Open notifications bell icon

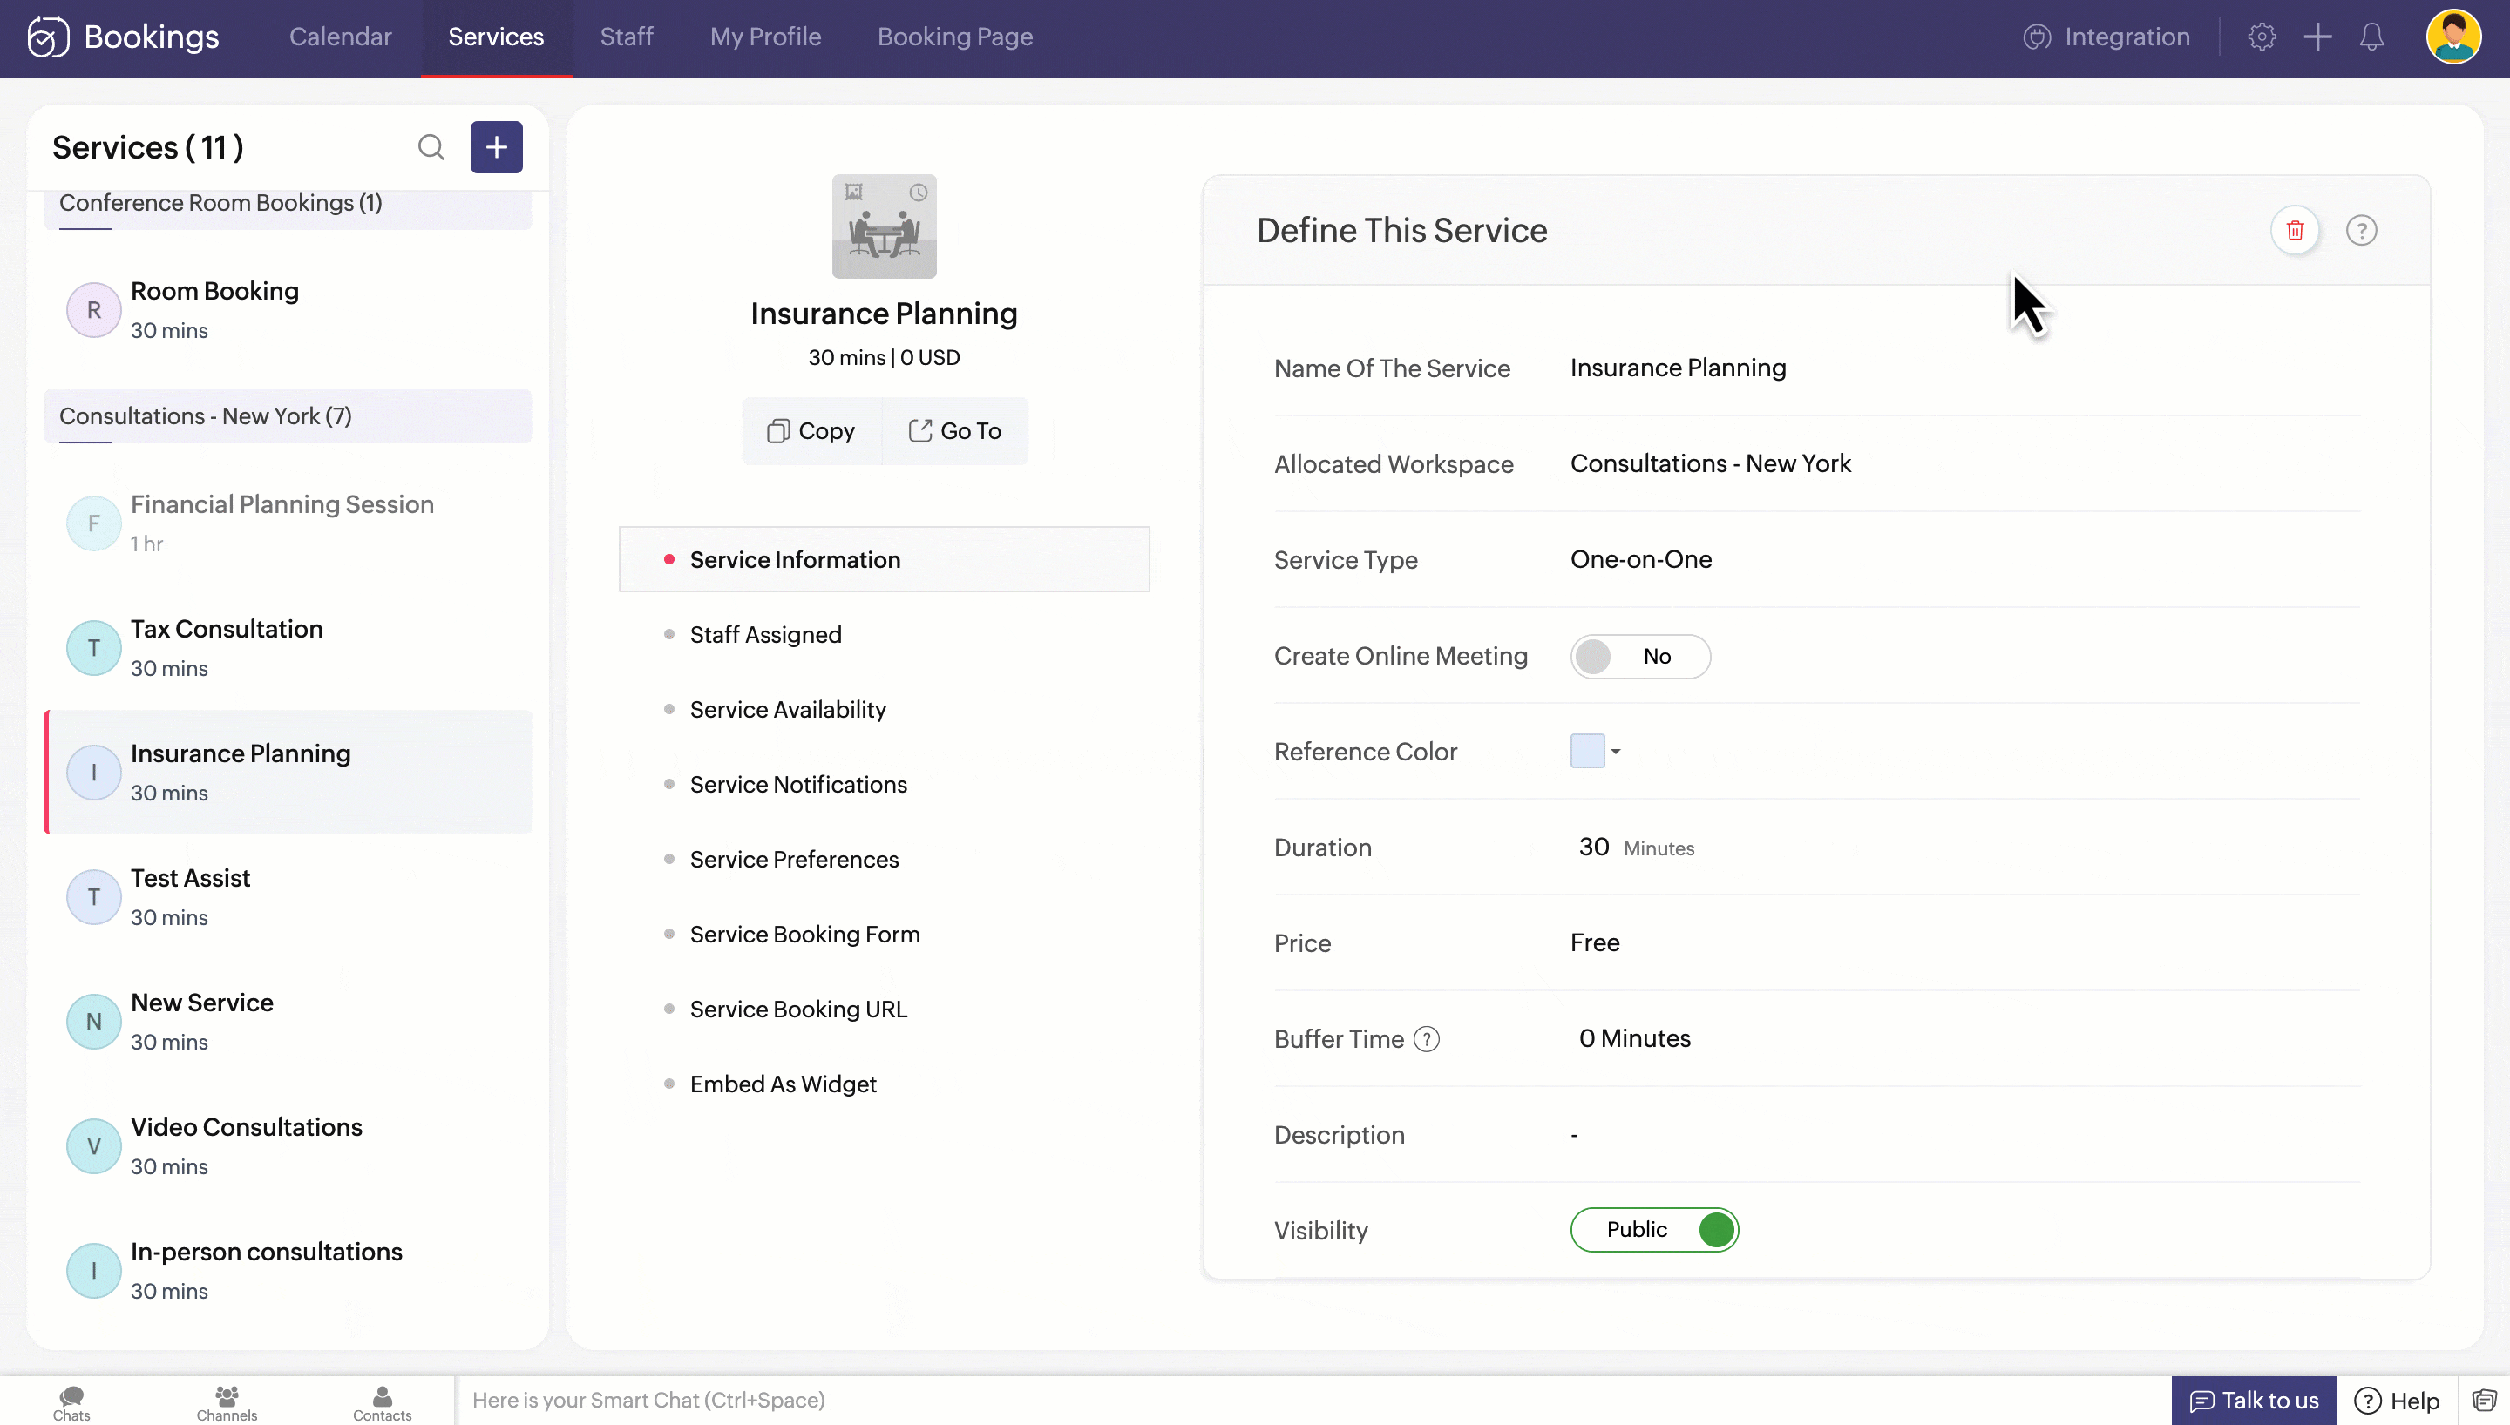[2371, 37]
